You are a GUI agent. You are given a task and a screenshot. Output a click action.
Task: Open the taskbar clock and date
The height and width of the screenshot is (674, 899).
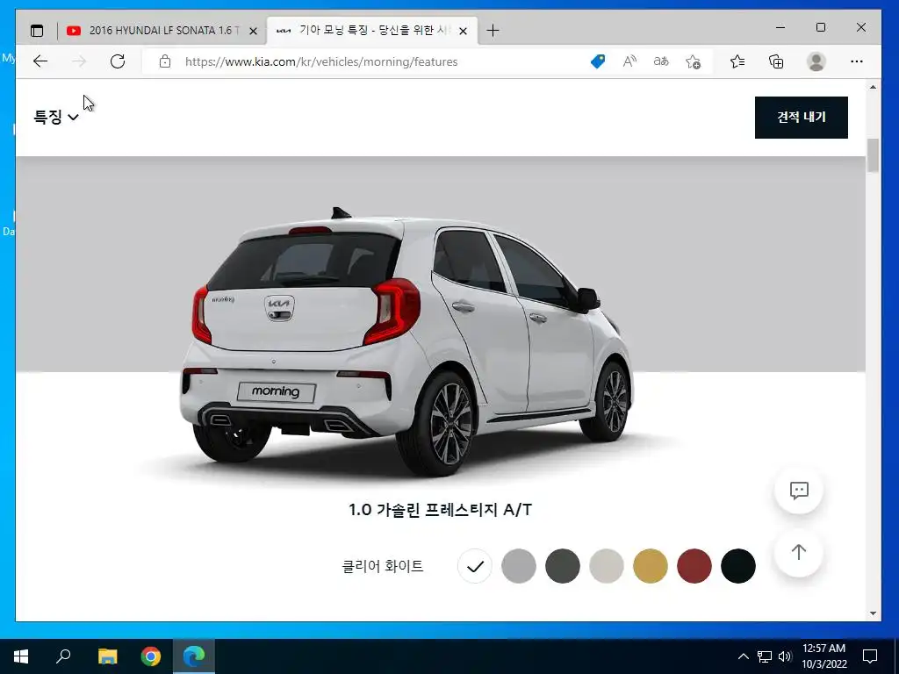tap(823, 656)
